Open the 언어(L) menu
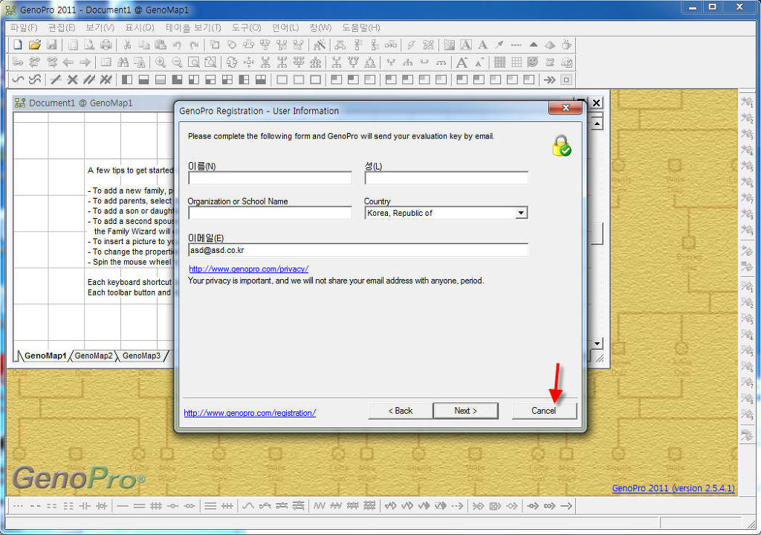761x535 pixels. [x=285, y=28]
